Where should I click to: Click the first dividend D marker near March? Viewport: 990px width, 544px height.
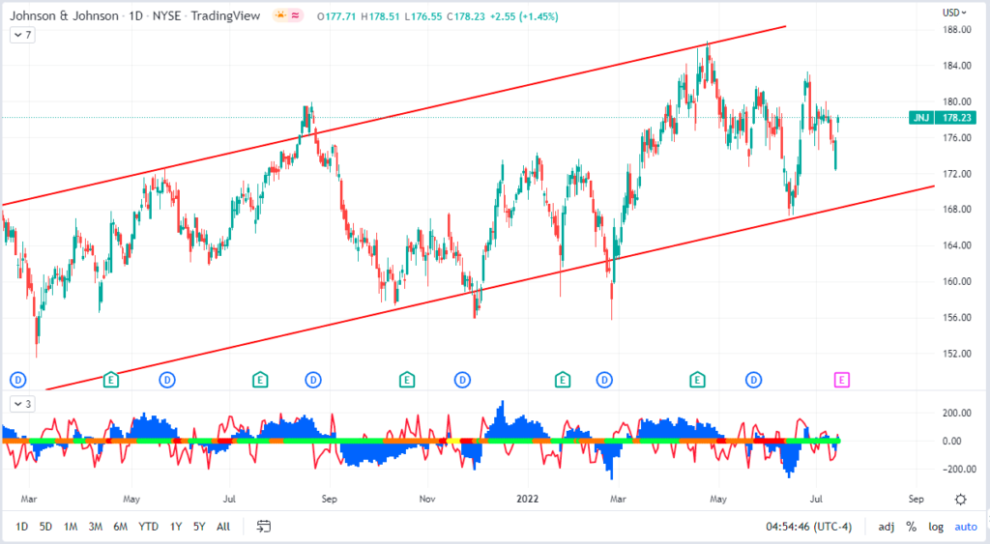click(x=17, y=380)
